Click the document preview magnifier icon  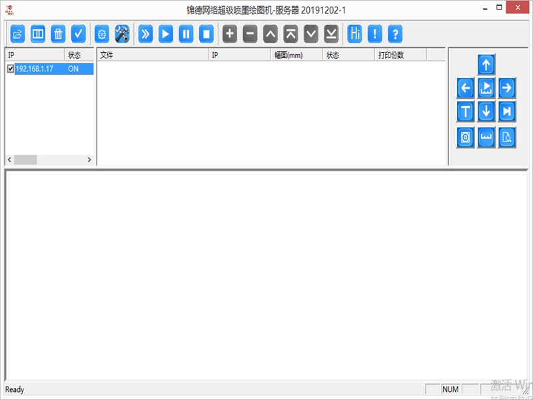(507, 137)
